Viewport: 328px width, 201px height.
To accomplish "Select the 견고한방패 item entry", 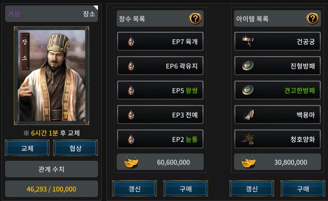I will point(278,90).
